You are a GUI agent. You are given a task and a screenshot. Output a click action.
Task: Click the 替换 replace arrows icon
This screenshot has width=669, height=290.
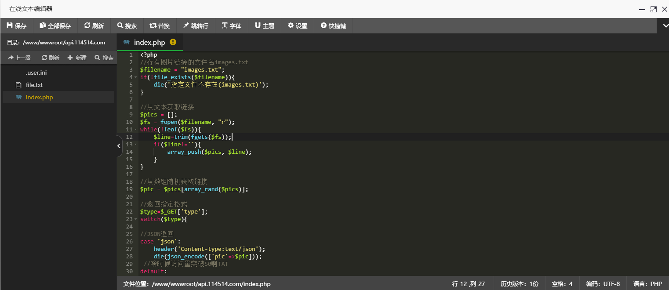tap(153, 25)
